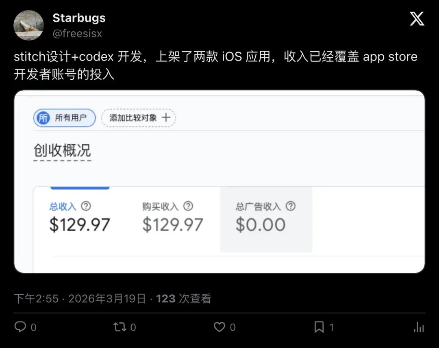The height and width of the screenshot is (348, 439).
Task: Open the view analytics bar-chart icon
Action: coord(419,327)
